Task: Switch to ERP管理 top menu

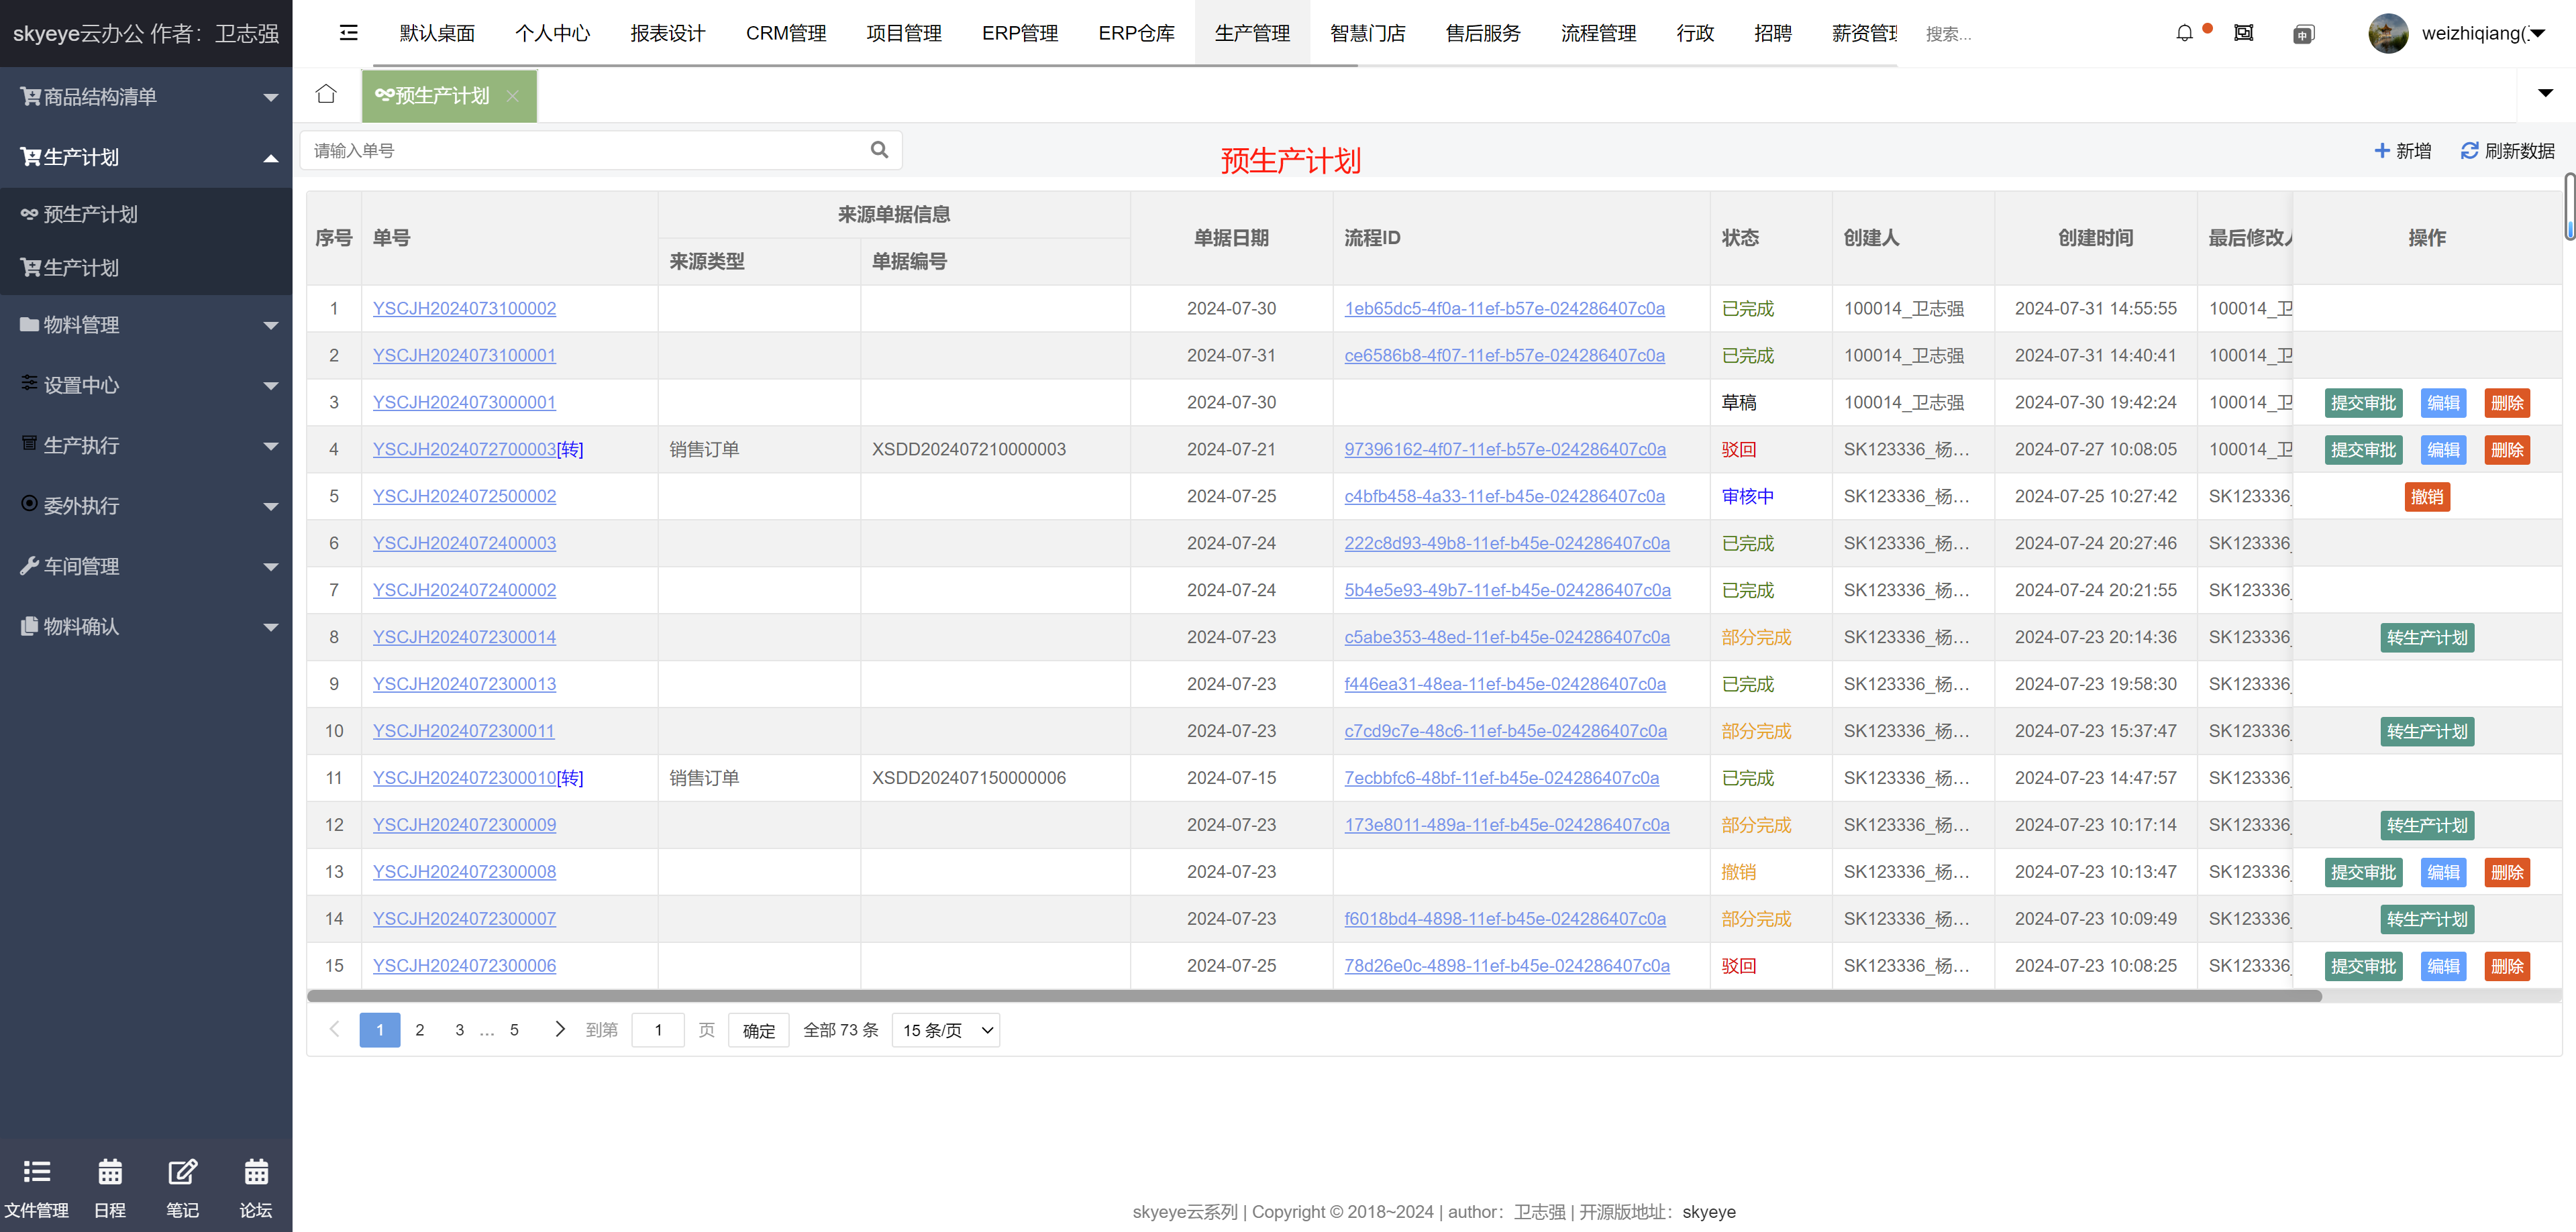Action: tap(1019, 33)
